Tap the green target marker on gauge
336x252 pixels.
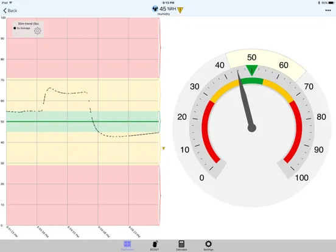pos(252,70)
